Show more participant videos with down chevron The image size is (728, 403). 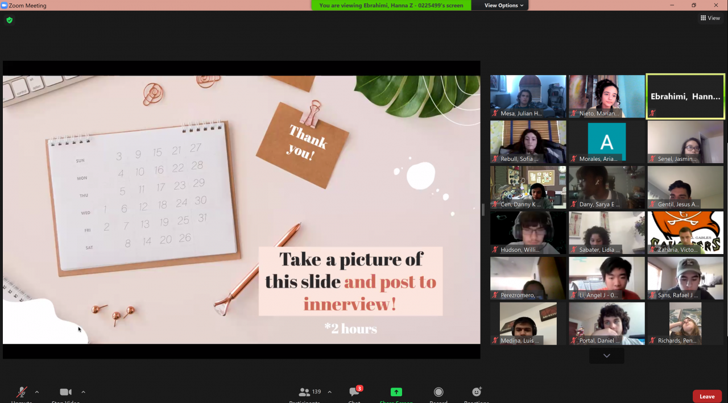(607, 356)
